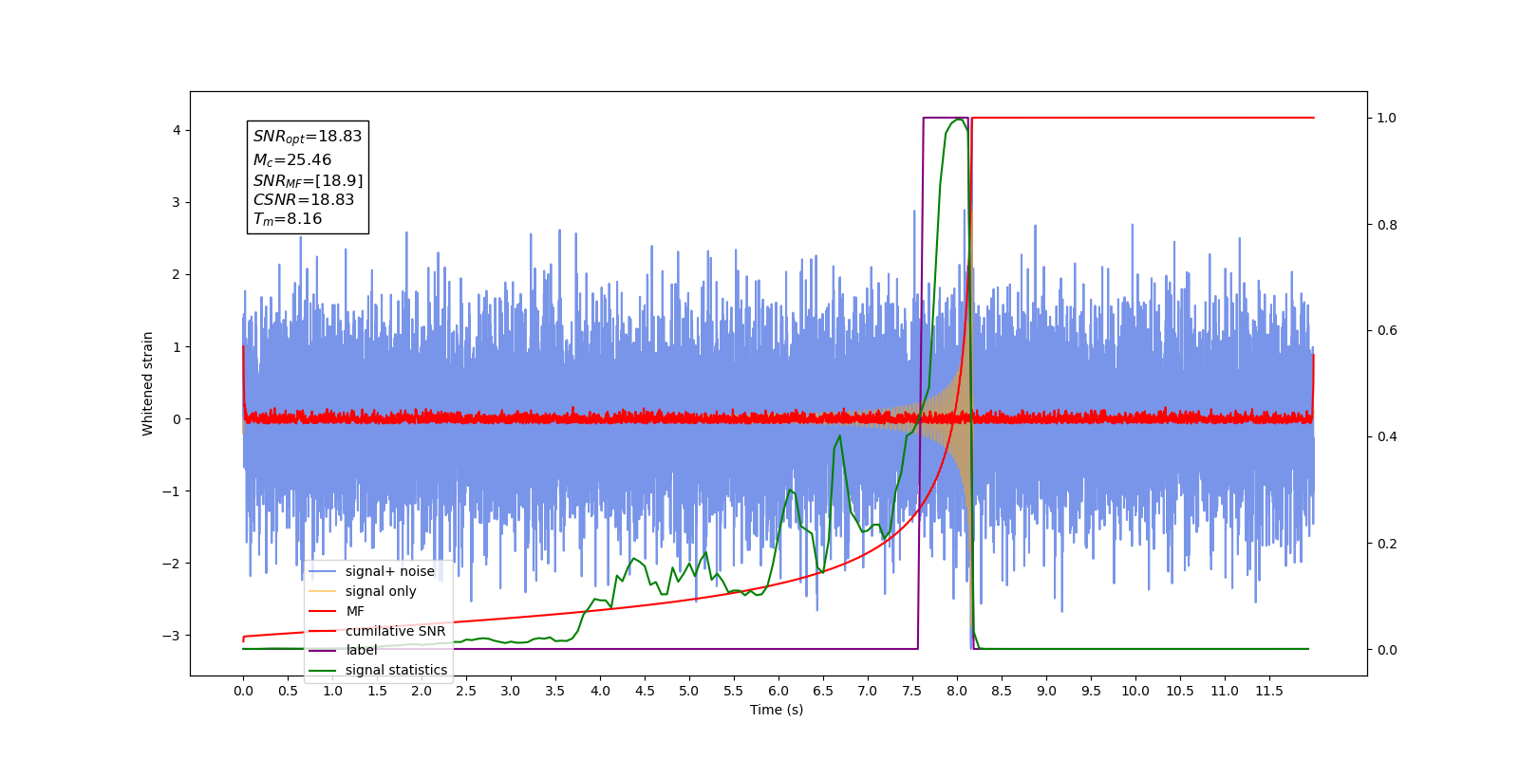Click the x-axis tick label 8.5
Screen dimensions: 1519x759
(1002, 691)
